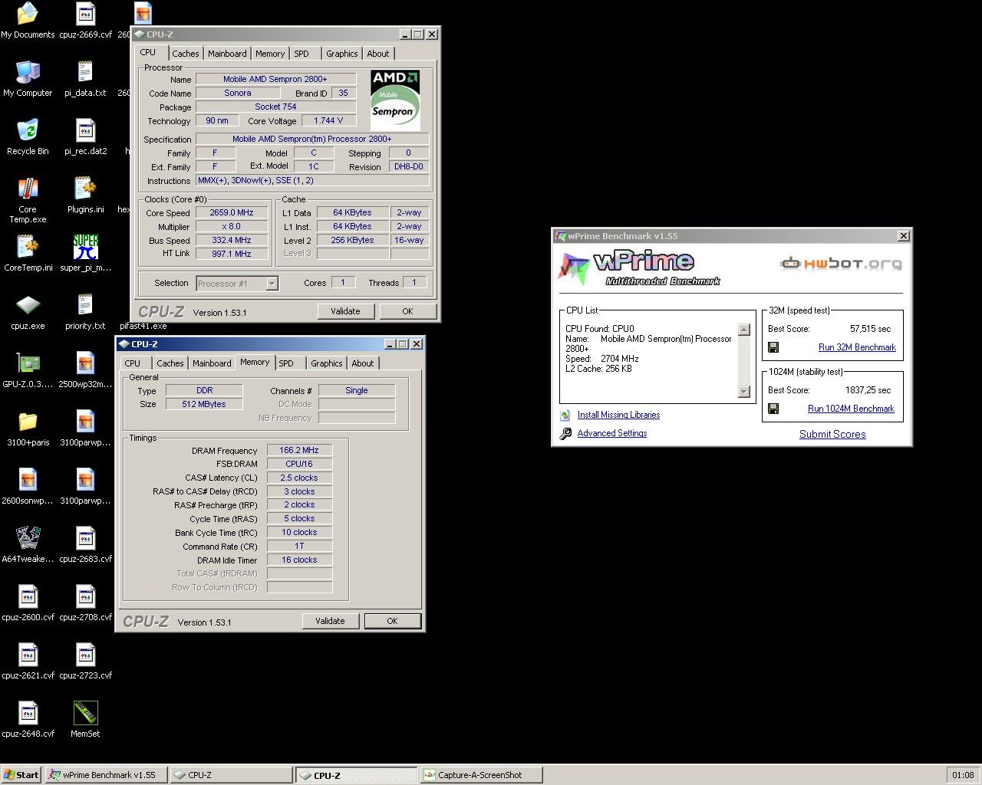Select the Recycle Bin icon
This screenshot has width=982, height=785.
tap(28, 130)
